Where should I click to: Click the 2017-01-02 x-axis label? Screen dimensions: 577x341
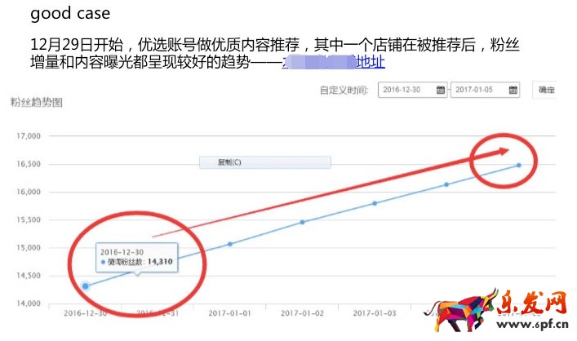click(x=302, y=312)
